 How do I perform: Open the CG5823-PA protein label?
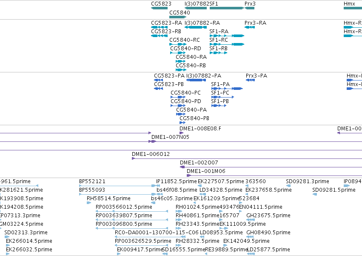pyautogui.click(x=169, y=76)
